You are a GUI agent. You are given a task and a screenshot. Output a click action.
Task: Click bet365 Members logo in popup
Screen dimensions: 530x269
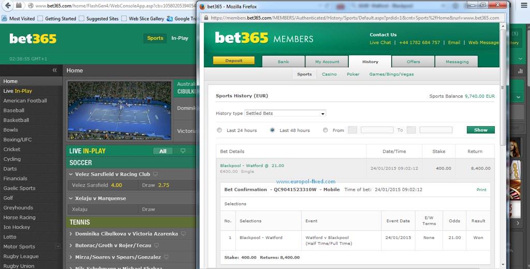(x=264, y=38)
